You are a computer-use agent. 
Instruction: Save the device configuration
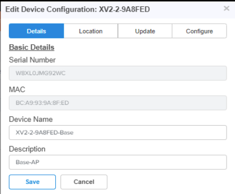click(33, 182)
